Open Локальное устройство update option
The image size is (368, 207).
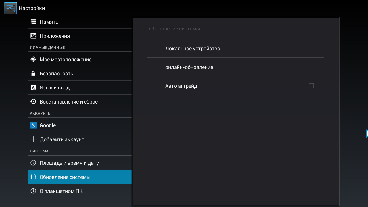click(193, 49)
